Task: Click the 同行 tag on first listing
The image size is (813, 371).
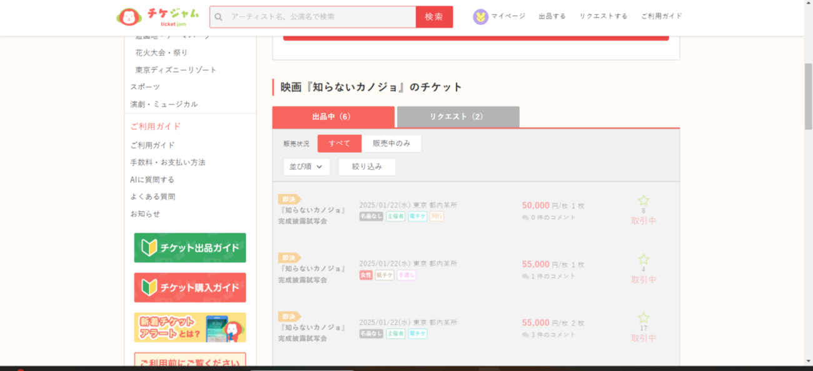Action: click(x=437, y=216)
